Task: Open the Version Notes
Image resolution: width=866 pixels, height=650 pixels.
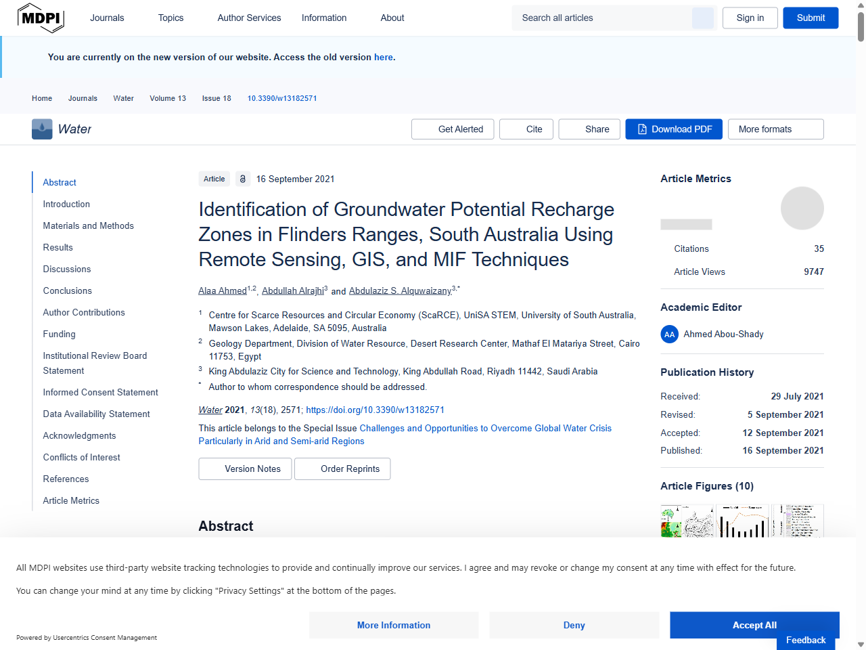Action: pyautogui.click(x=245, y=469)
